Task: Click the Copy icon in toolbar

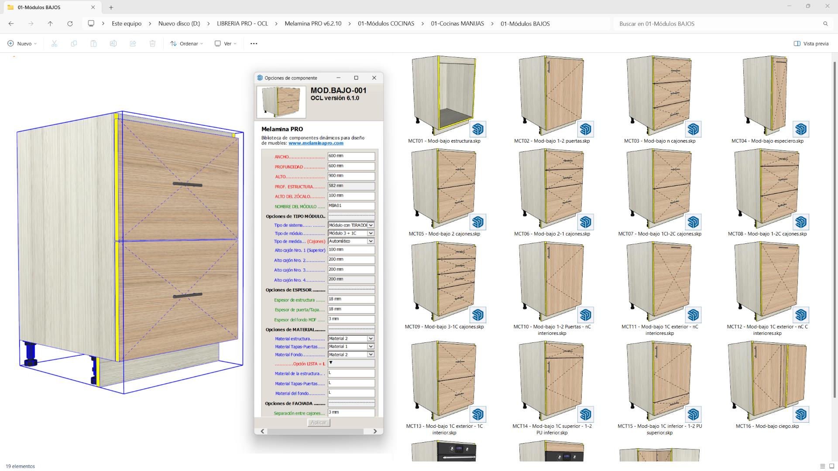Action: coord(74,44)
